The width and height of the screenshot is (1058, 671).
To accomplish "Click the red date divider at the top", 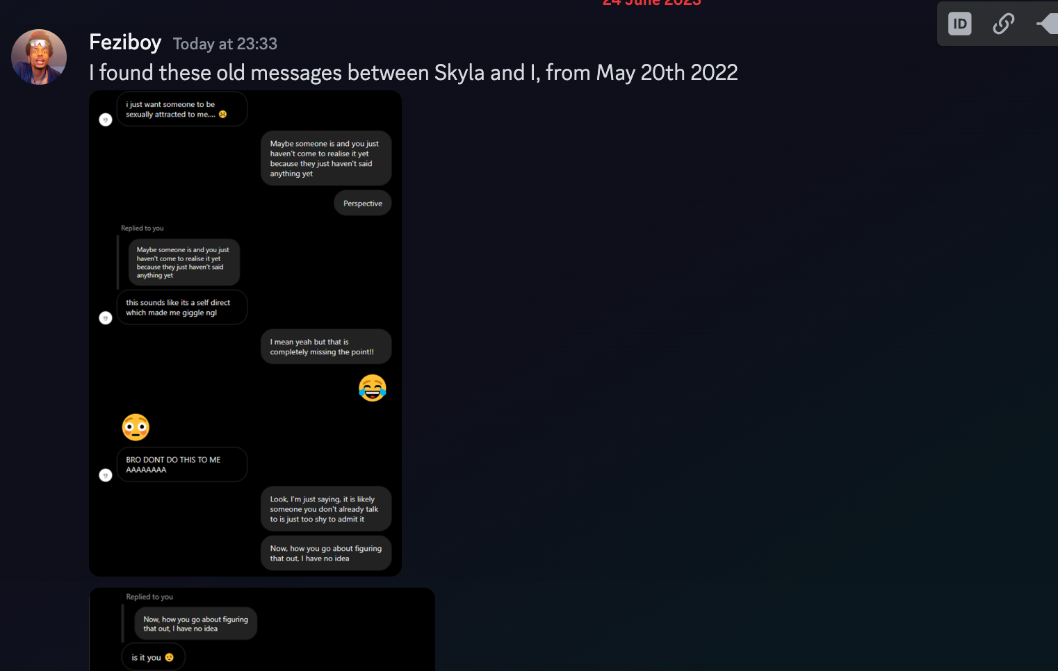I will (652, 3).
